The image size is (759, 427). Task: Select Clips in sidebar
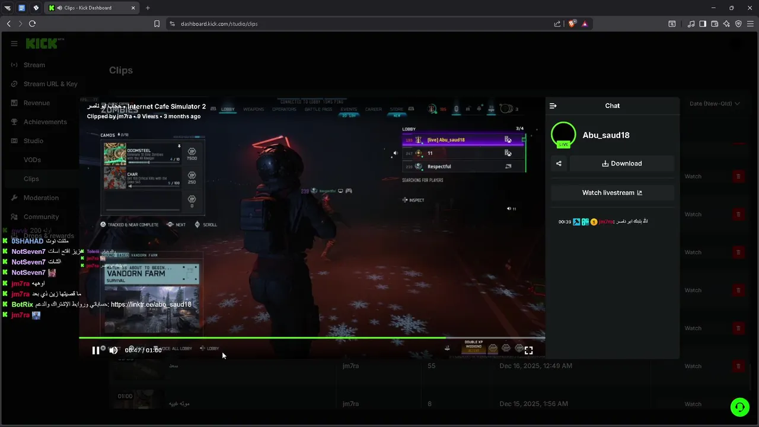[31, 179]
